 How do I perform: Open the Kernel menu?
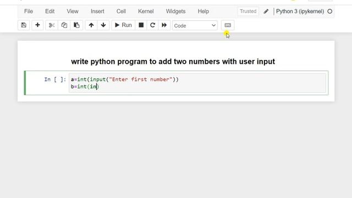coord(146,11)
